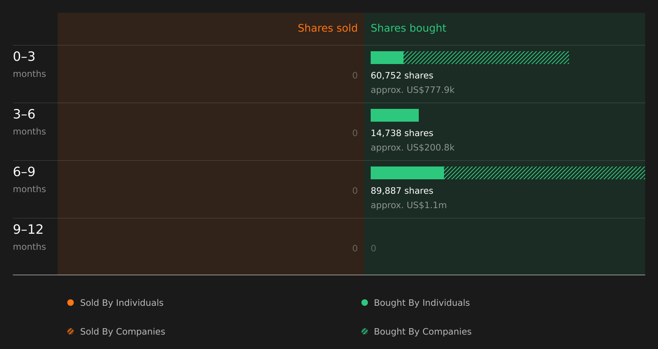Click the hatched Bought By Companies legend icon
Screen dimensions: 658x349
(365, 331)
